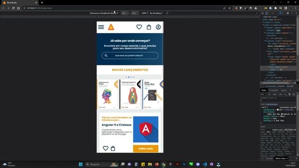
Task: Click the search magnifier inside banner field
Action: [x=106, y=56]
